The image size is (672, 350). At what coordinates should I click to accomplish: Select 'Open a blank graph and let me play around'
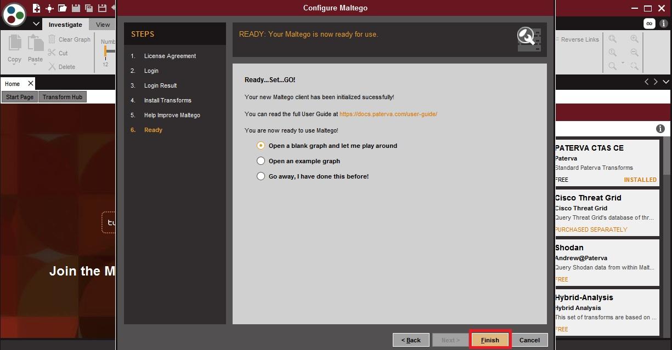261,146
